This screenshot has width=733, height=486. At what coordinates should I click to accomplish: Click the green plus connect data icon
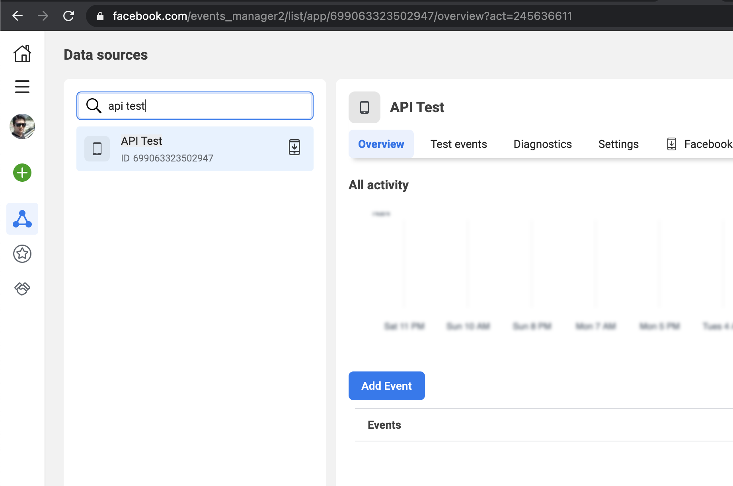coord(22,173)
